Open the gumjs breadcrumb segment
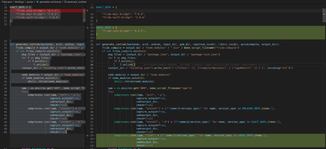Viewport: 326px width, 149px height. [x=30, y=2]
